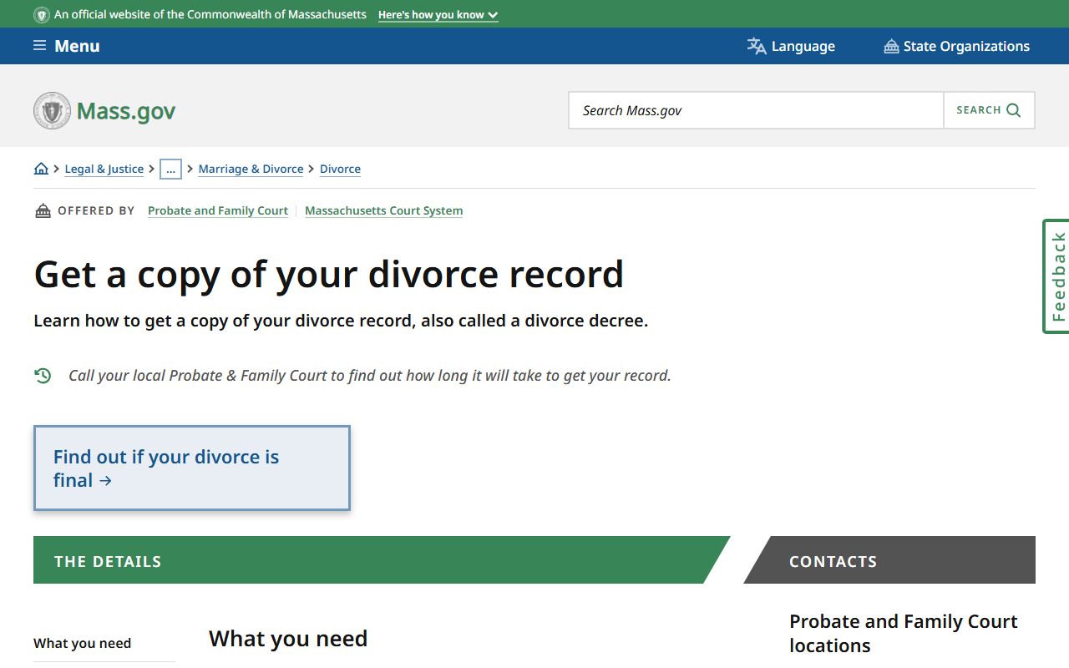Image resolution: width=1069 pixels, height=668 pixels.
Task: Click the Offered By building icon
Action: pos(43,210)
